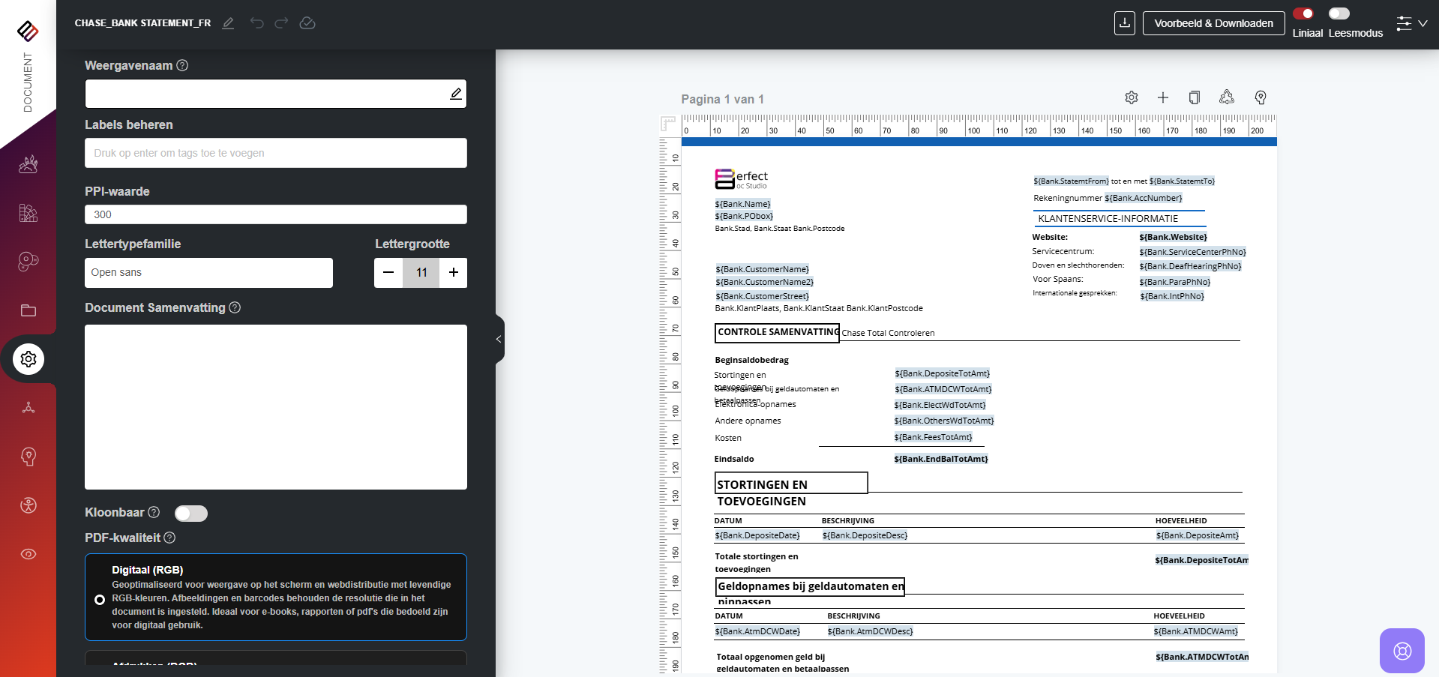Toggle the Leesmodus switch
Screen dimensions: 1439x677
pos(1339,13)
